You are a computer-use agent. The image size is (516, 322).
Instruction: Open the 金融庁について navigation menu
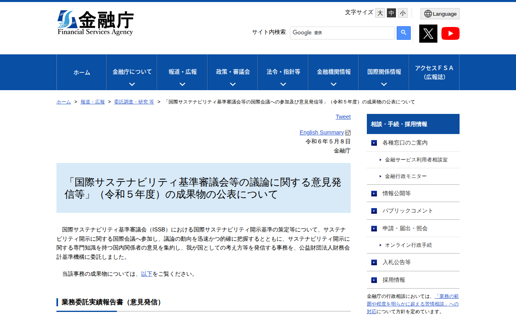click(x=132, y=72)
